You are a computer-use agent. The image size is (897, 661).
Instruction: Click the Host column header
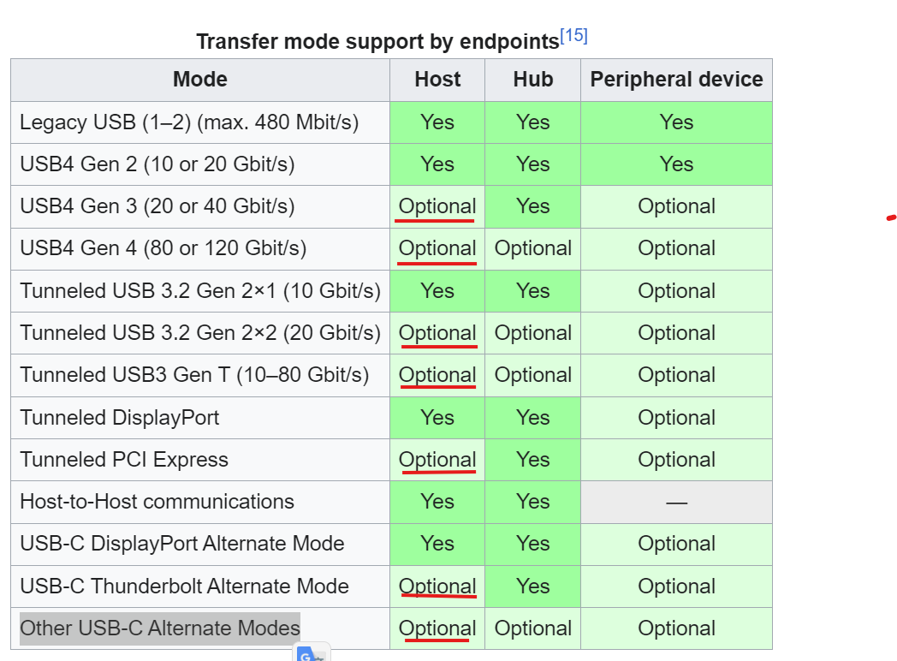(x=437, y=80)
